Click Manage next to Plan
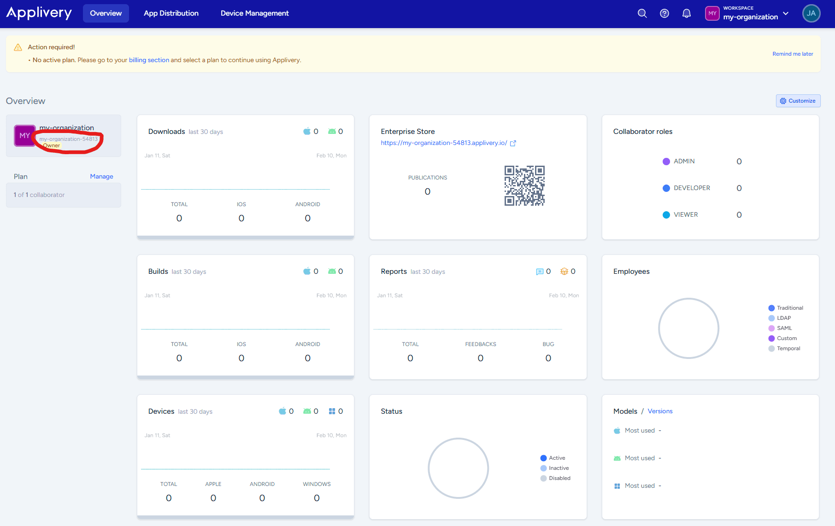Screen dimensions: 835x526 click(101, 177)
